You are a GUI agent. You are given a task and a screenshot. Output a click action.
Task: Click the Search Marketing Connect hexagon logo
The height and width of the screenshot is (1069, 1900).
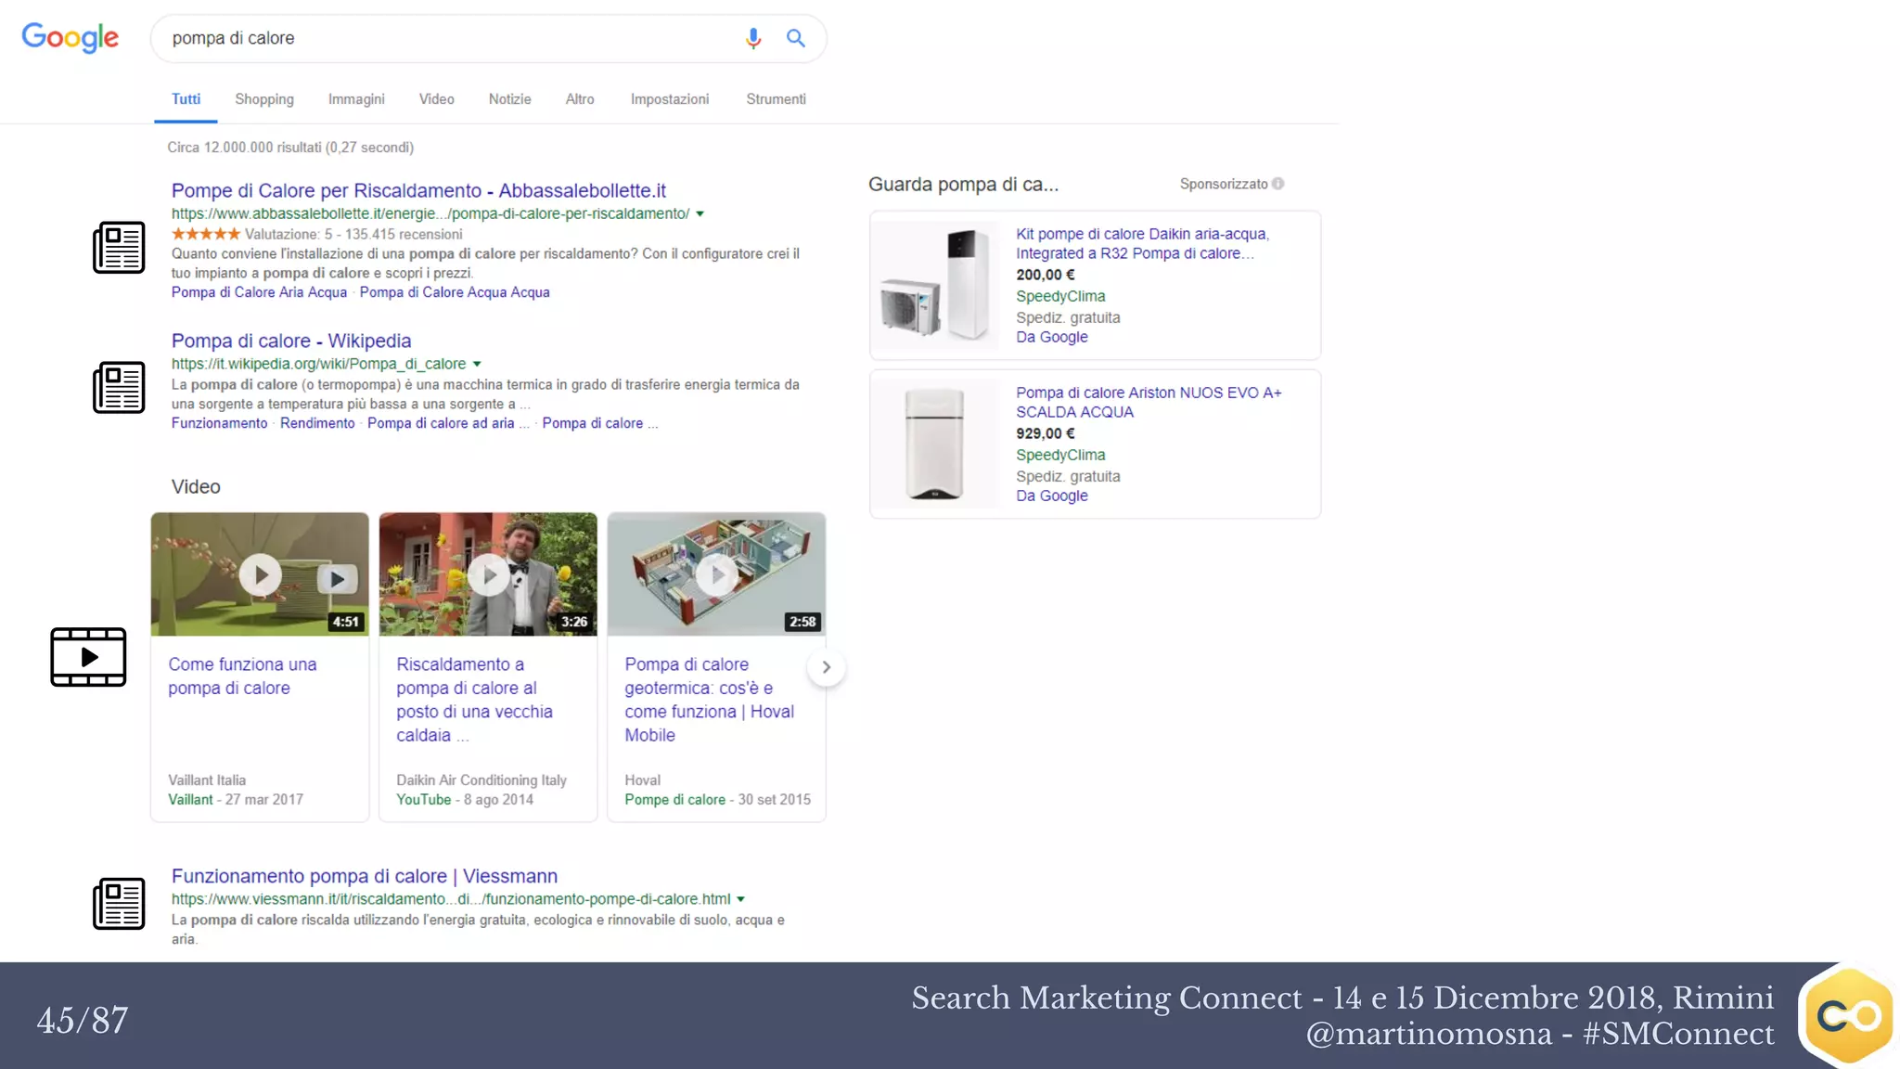pyautogui.click(x=1848, y=1016)
